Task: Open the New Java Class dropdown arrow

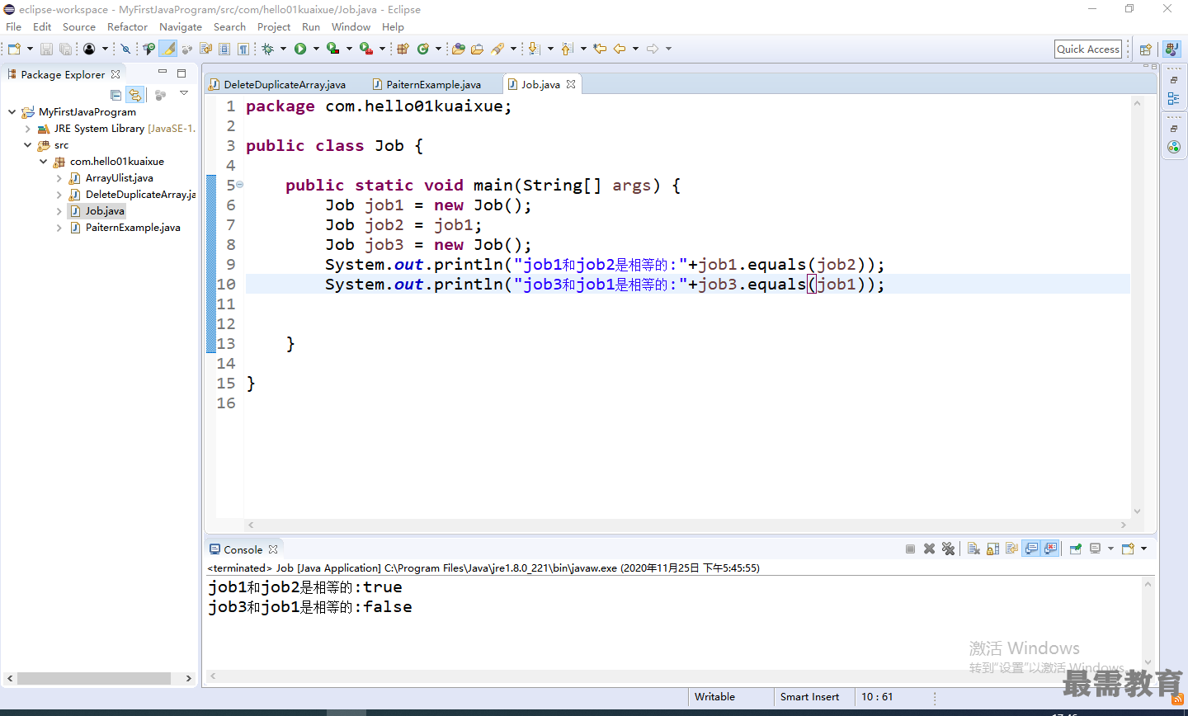Action: (438, 49)
